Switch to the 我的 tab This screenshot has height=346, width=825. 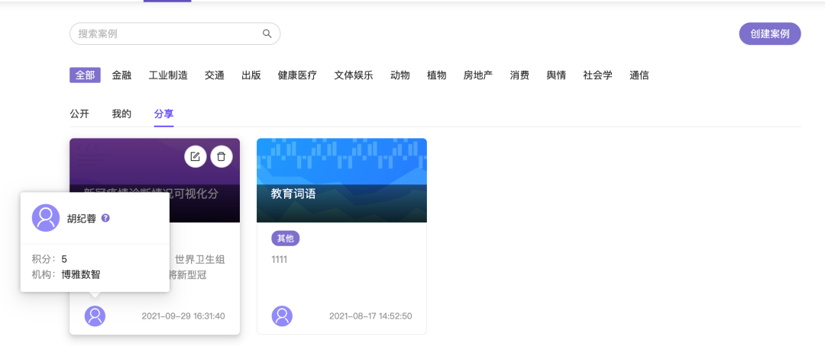tap(121, 114)
